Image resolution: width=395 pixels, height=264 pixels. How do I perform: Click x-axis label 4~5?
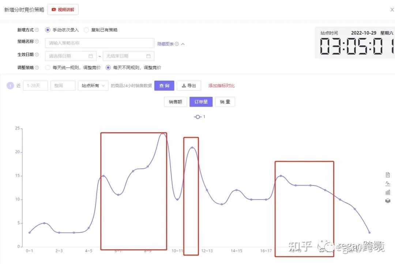(89, 251)
